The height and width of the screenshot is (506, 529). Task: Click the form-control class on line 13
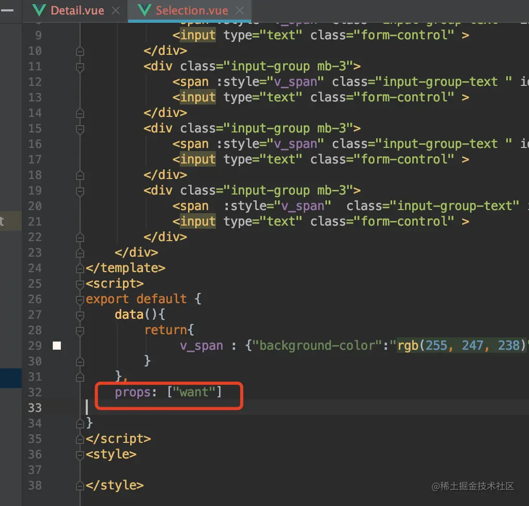404,97
